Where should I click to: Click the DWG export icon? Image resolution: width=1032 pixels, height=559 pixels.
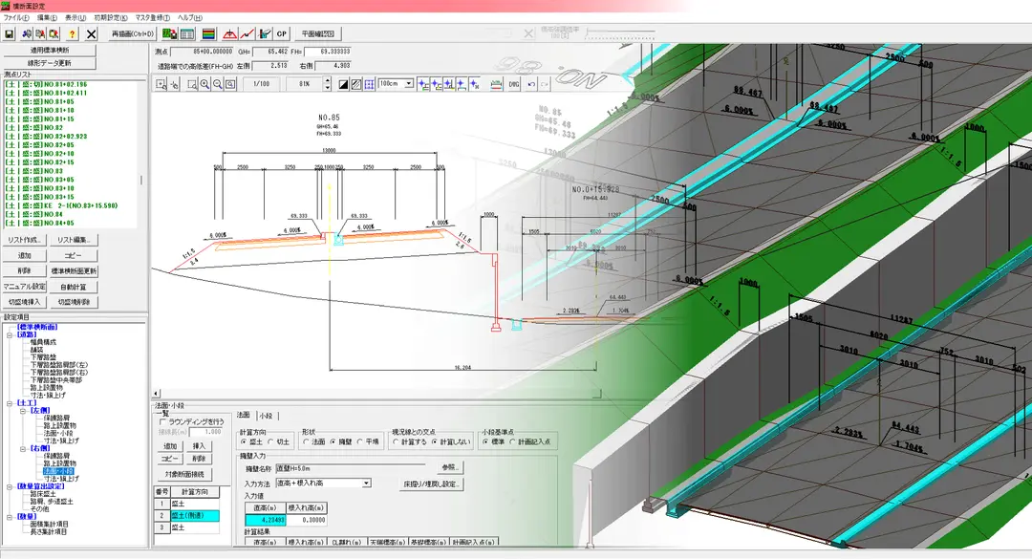tap(514, 84)
